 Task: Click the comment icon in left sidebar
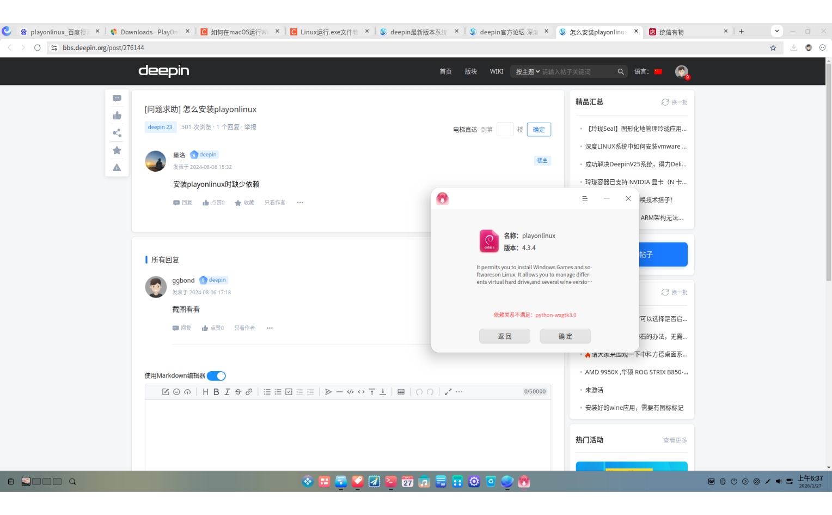tap(117, 98)
